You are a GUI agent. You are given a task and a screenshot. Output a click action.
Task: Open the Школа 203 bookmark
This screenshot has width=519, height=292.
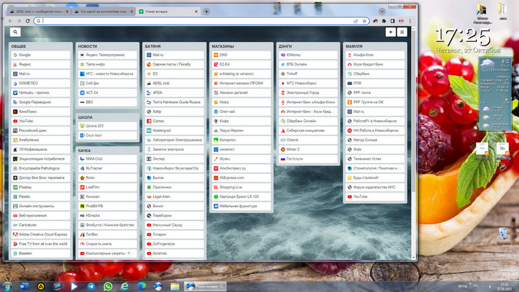click(x=108, y=126)
